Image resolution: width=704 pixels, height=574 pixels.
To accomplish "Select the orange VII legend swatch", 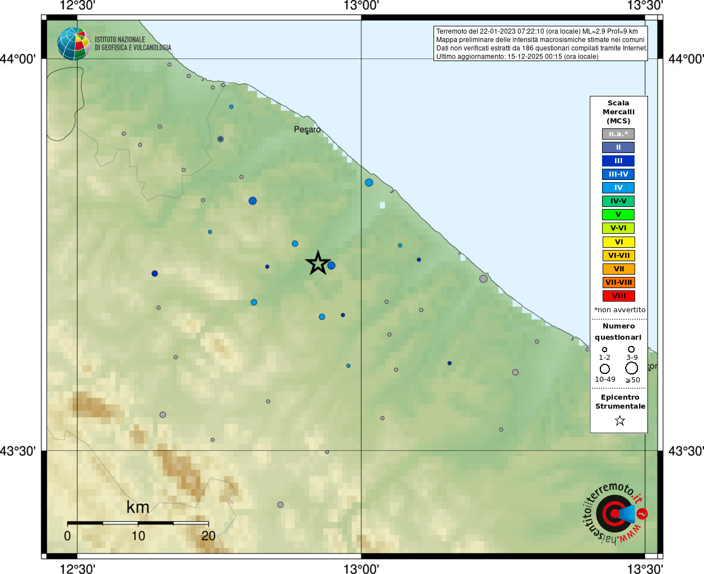I will click(x=618, y=269).
